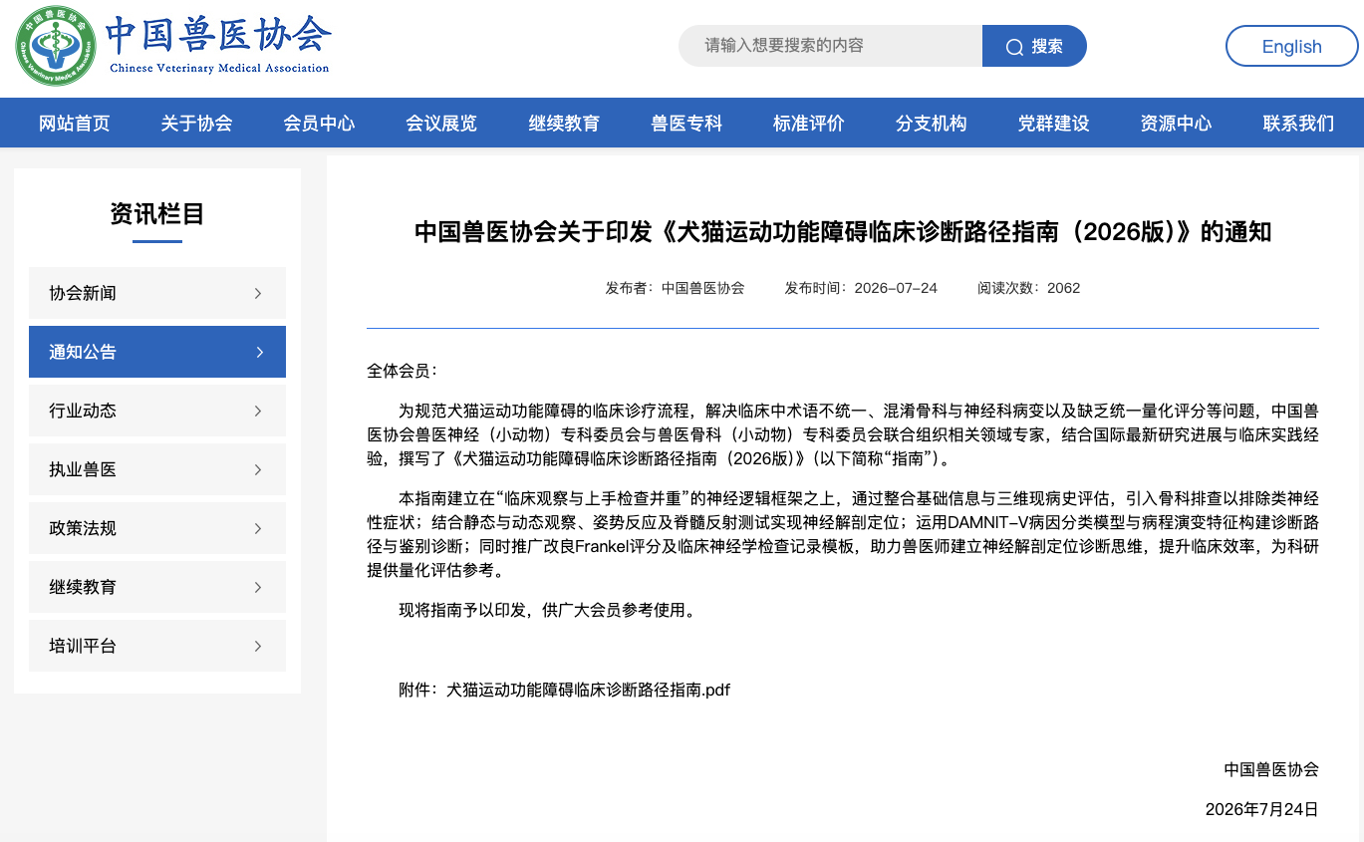Viewport: 1364px width, 842px height.
Task: Go to 分支机构 in navigation bar
Action: tap(931, 124)
